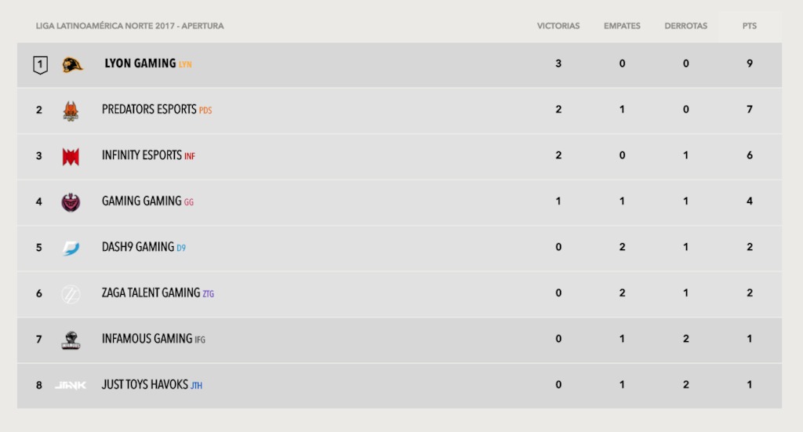The height and width of the screenshot is (432, 803).
Task: Click the red Infinity Esports logo
Action: pyautogui.click(x=71, y=157)
